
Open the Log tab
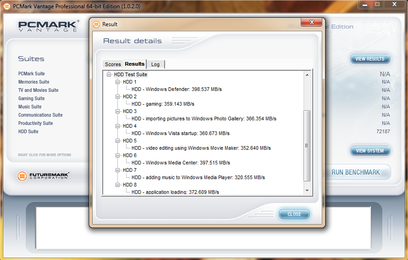[x=155, y=64]
